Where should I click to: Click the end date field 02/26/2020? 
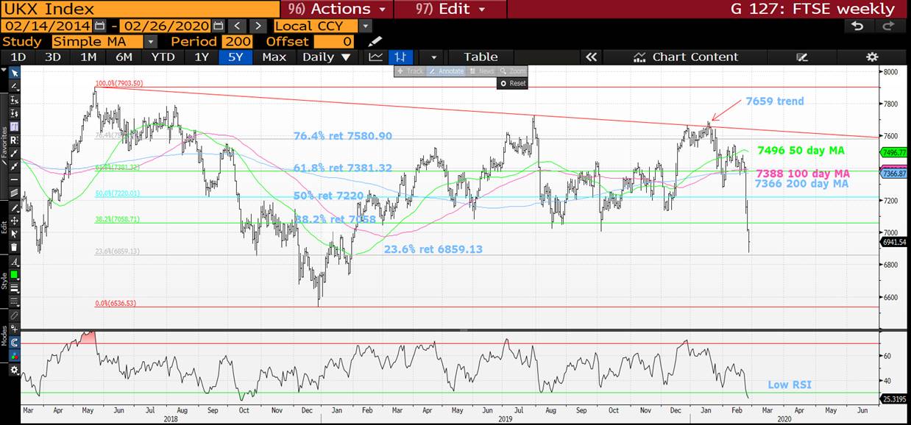[163, 26]
